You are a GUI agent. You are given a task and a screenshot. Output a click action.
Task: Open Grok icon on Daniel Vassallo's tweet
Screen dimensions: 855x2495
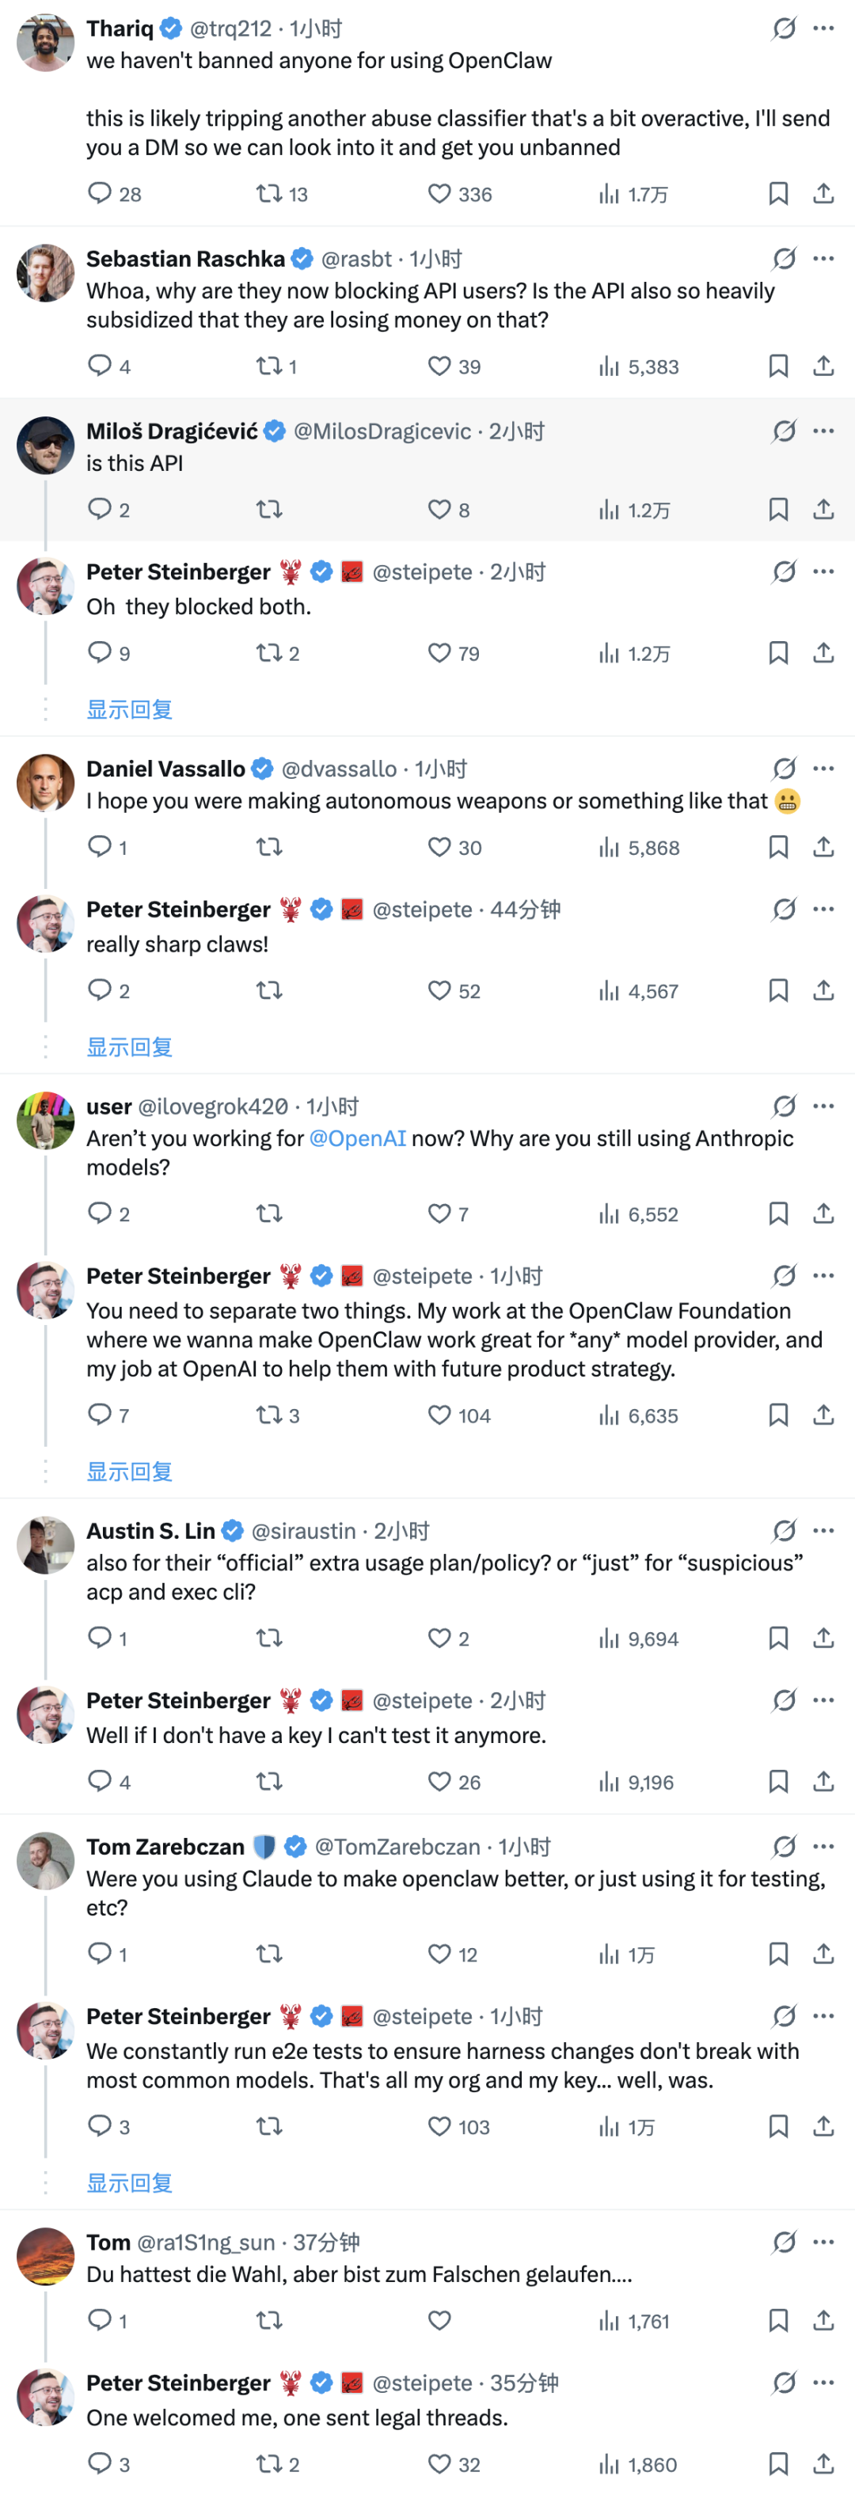tap(783, 769)
